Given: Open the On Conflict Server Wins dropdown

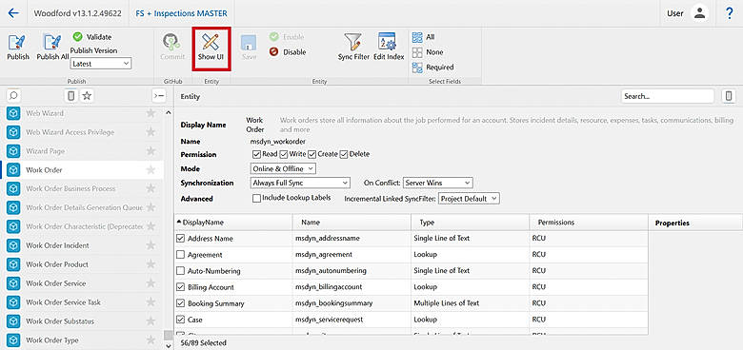Looking at the screenshot, I should (x=438, y=183).
